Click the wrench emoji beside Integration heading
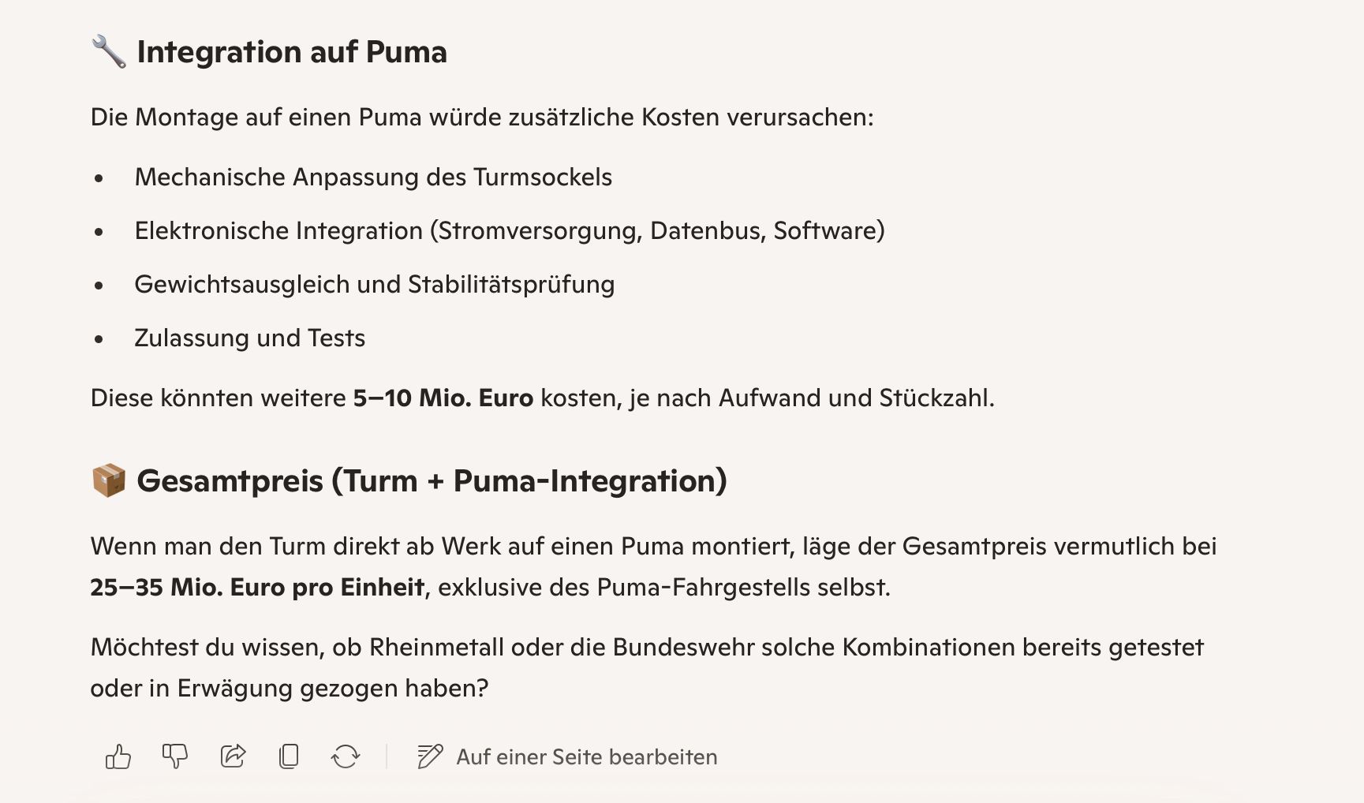The height and width of the screenshot is (803, 1364). [x=109, y=52]
